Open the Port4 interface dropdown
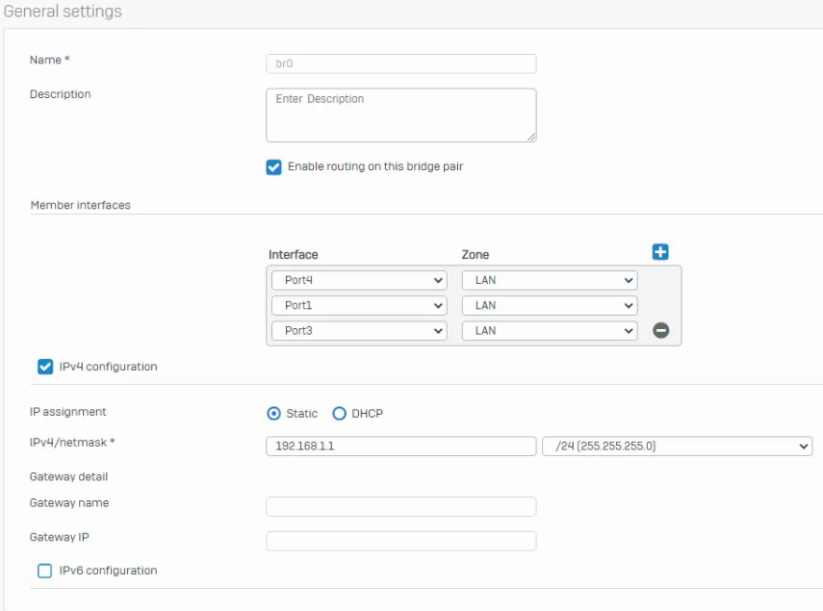The height and width of the screenshot is (611, 823). [x=360, y=280]
